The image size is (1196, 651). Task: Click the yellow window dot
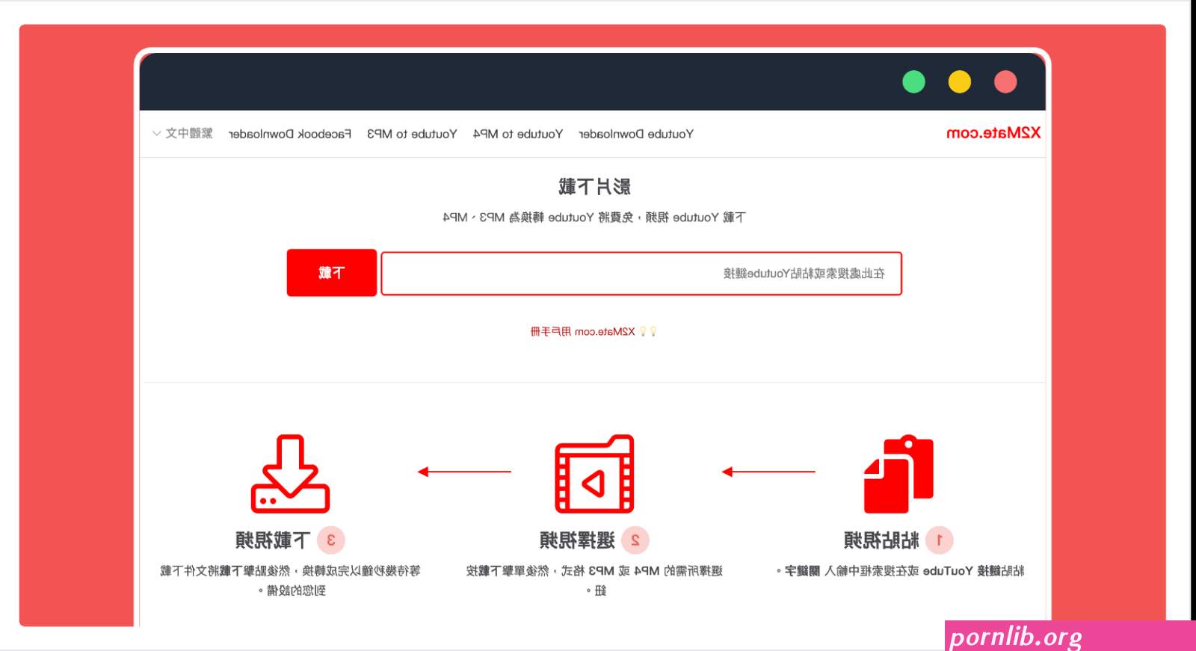[x=960, y=81]
